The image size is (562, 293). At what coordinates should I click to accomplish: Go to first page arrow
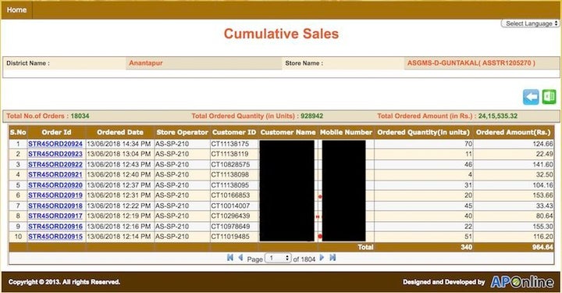click(230, 258)
